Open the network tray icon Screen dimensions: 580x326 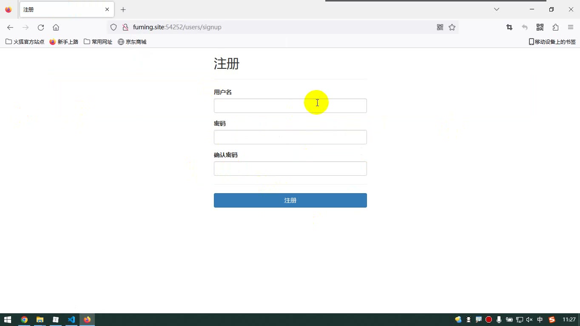click(x=520, y=320)
